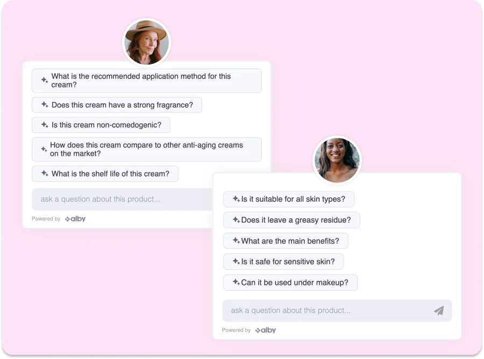This screenshot has height=359, width=484.
Task: Focus the right widget's question input field
Action: pyautogui.click(x=337, y=311)
